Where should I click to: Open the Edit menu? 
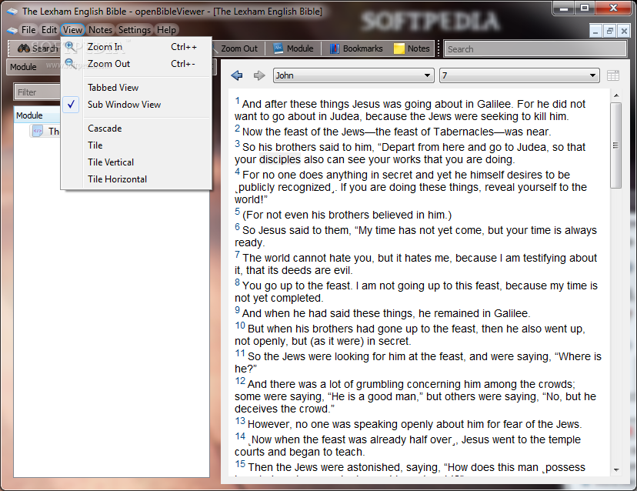(x=49, y=30)
